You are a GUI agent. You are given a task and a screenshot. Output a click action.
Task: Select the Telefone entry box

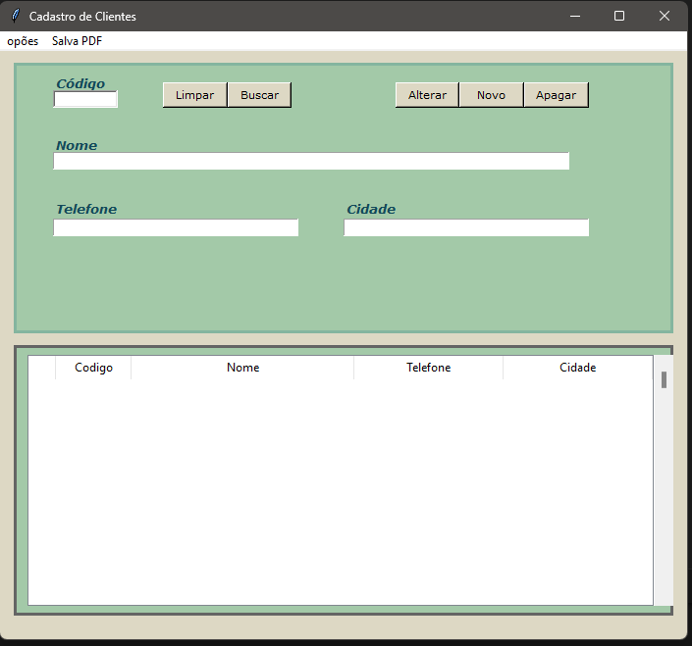click(176, 227)
